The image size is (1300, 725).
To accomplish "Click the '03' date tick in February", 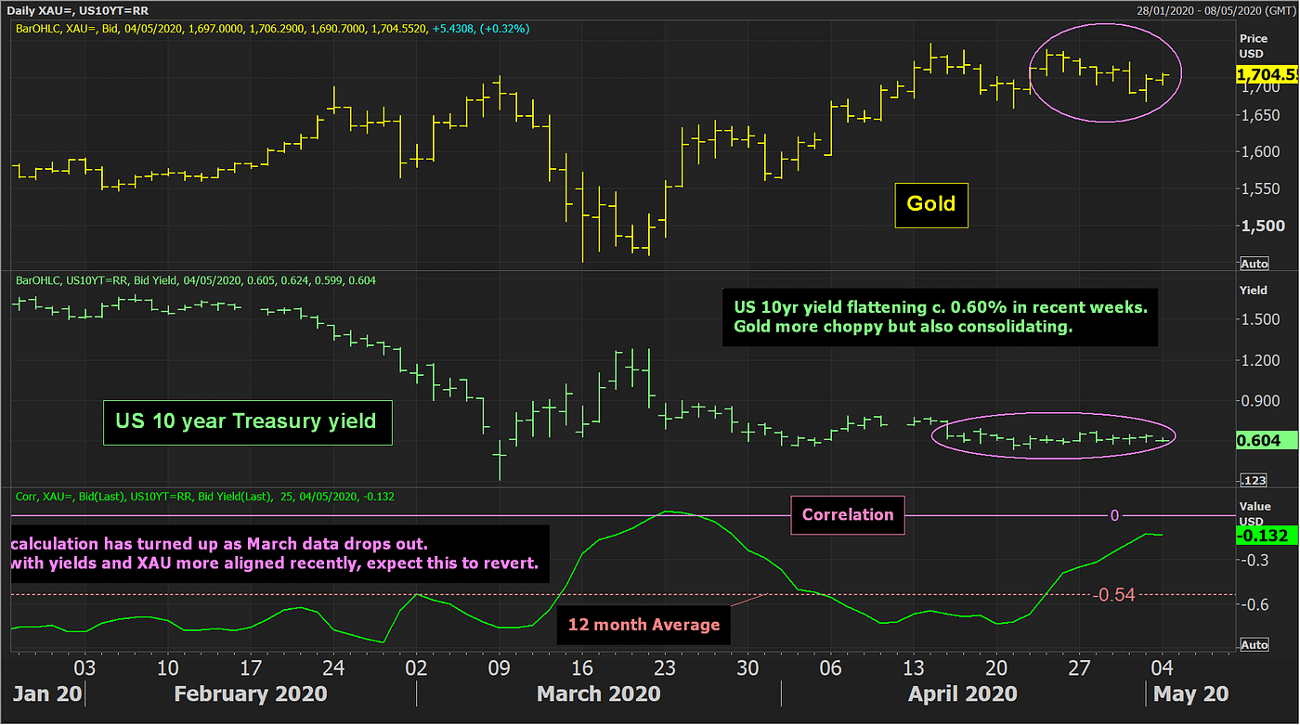I will coord(84,667).
